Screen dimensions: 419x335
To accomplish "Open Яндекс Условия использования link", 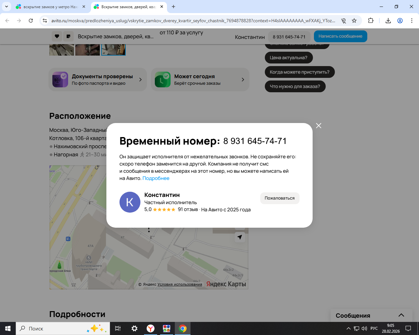I will [x=180, y=284].
